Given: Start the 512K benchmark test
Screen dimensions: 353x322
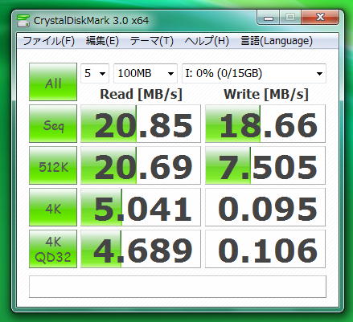Looking at the screenshot, I should click(53, 165).
